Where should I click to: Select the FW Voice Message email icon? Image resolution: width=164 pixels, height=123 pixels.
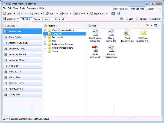pyautogui.click(x=143, y=33)
